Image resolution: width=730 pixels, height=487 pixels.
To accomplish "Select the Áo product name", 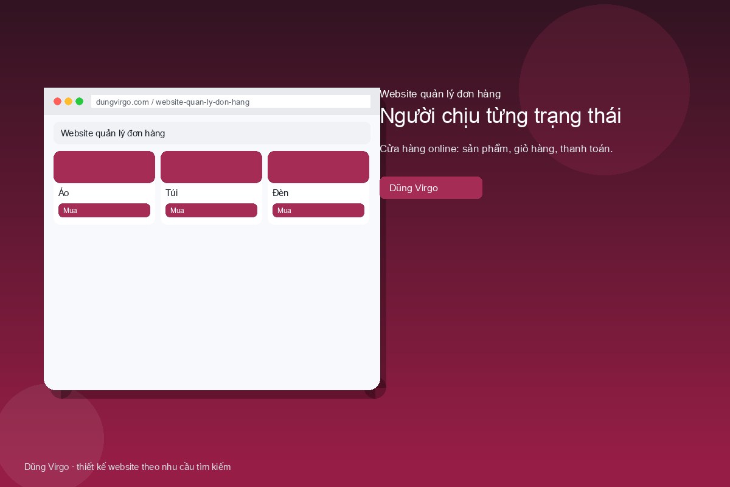I will [64, 192].
